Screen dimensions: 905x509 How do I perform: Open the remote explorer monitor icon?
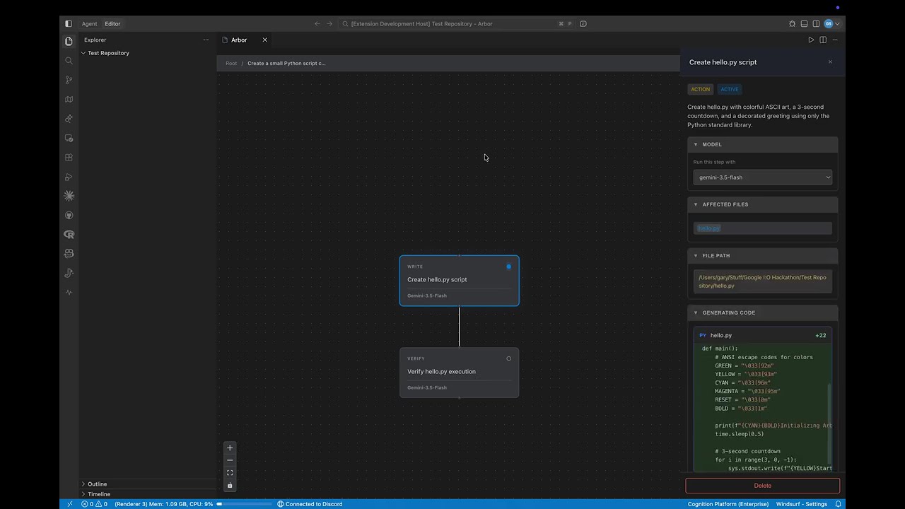pos(69,139)
